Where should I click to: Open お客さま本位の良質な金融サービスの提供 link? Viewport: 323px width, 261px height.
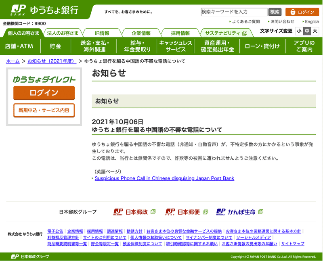click(184, 231)
